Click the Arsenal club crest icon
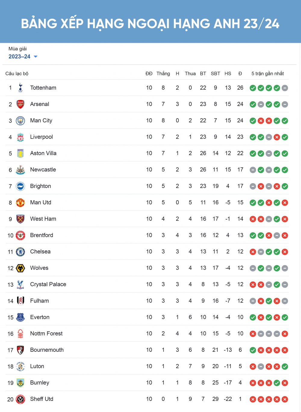Image resolution: width=301 pixels, height=412 pixels. coord(20,104)
